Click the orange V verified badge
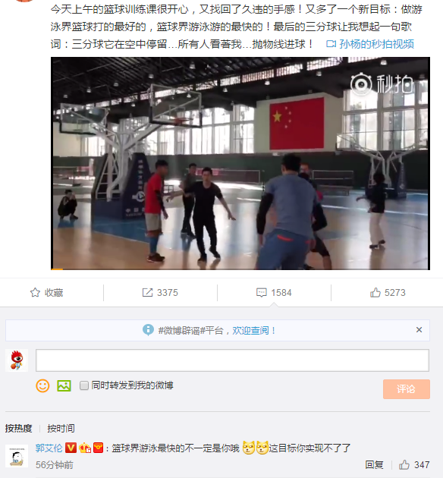 pyautogui.click(x=71, y=448)
